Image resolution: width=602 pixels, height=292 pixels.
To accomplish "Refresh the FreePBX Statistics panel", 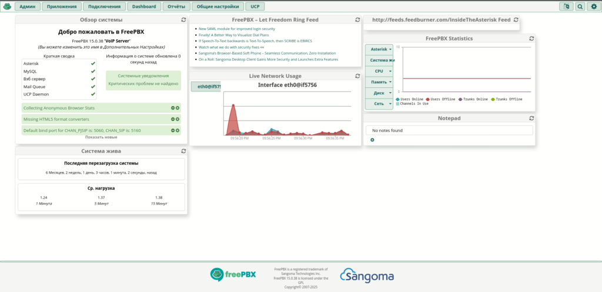I will 531,38.
